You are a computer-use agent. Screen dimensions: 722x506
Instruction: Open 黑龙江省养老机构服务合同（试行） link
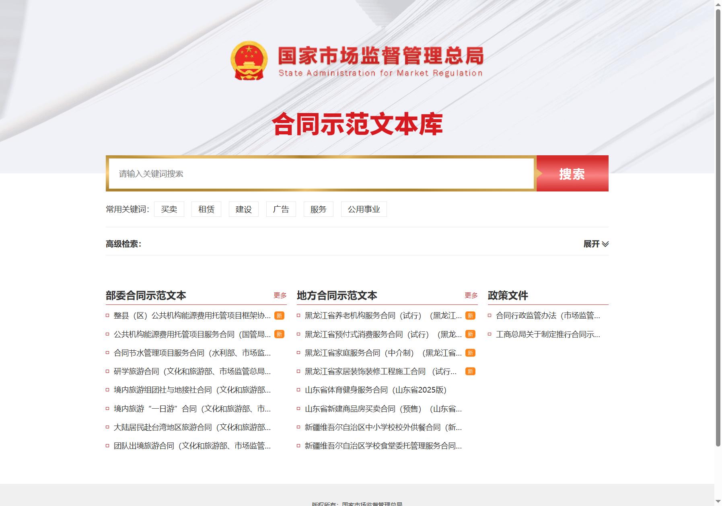click(383, 316)
